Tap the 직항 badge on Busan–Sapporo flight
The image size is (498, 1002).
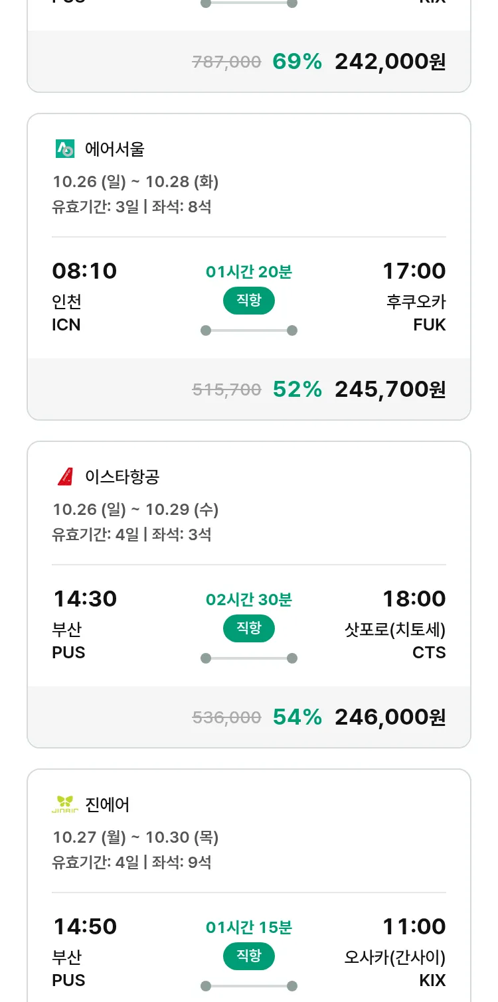[x=249, y=628]
